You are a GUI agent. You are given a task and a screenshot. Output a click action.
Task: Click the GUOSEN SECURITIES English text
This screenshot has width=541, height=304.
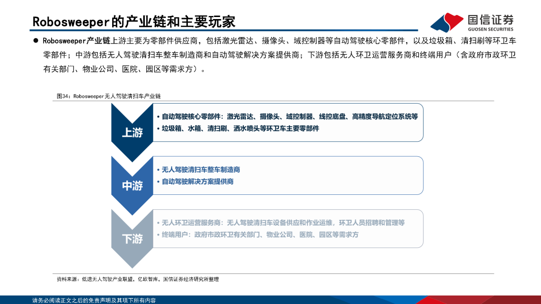(x=490, y=30)
